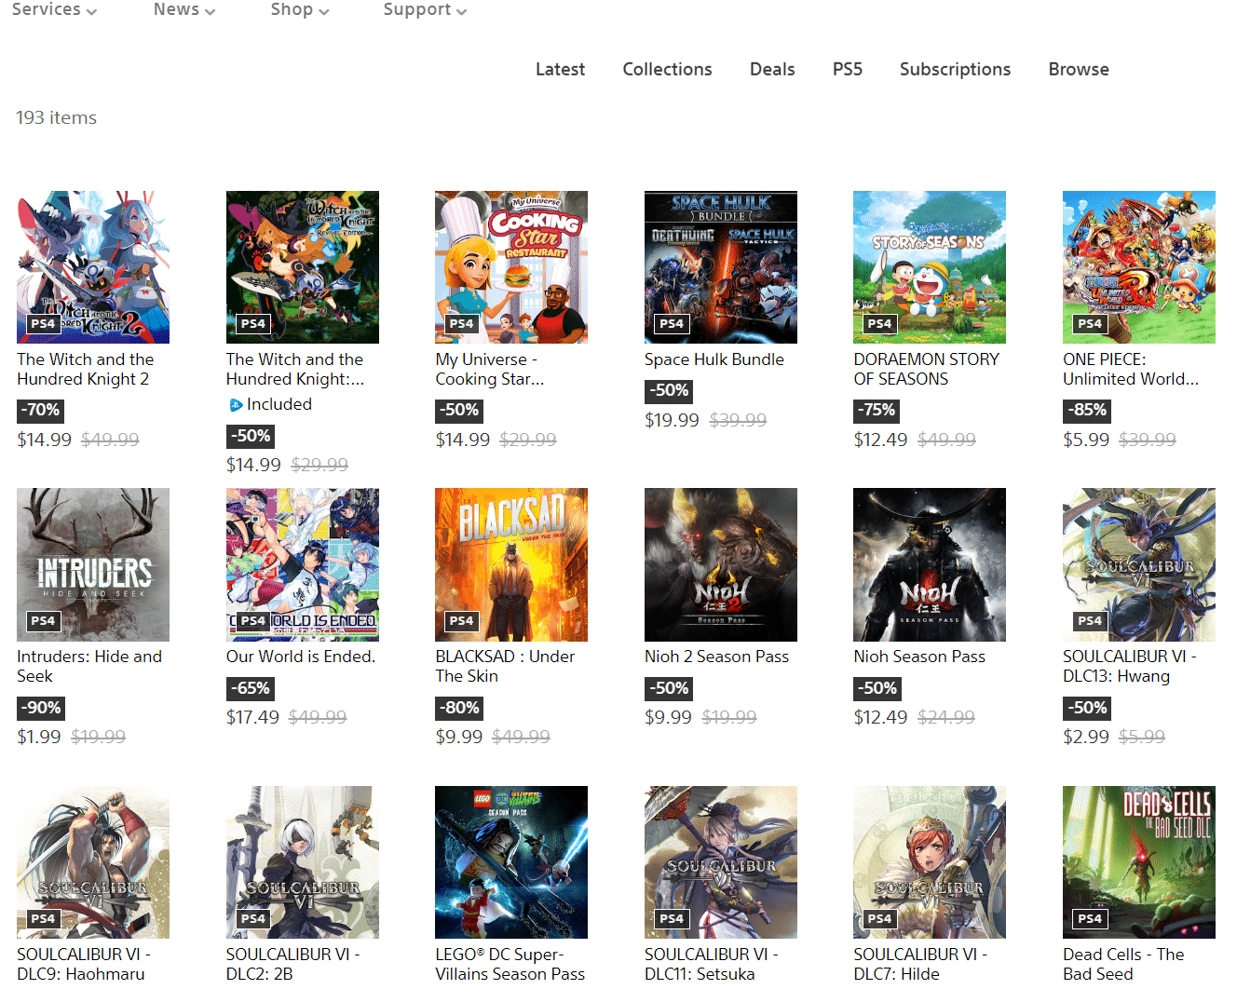Click the BLACKSAD : Under The Skin title
This screenshot has height=989, width=1237.
pos(505,666)
